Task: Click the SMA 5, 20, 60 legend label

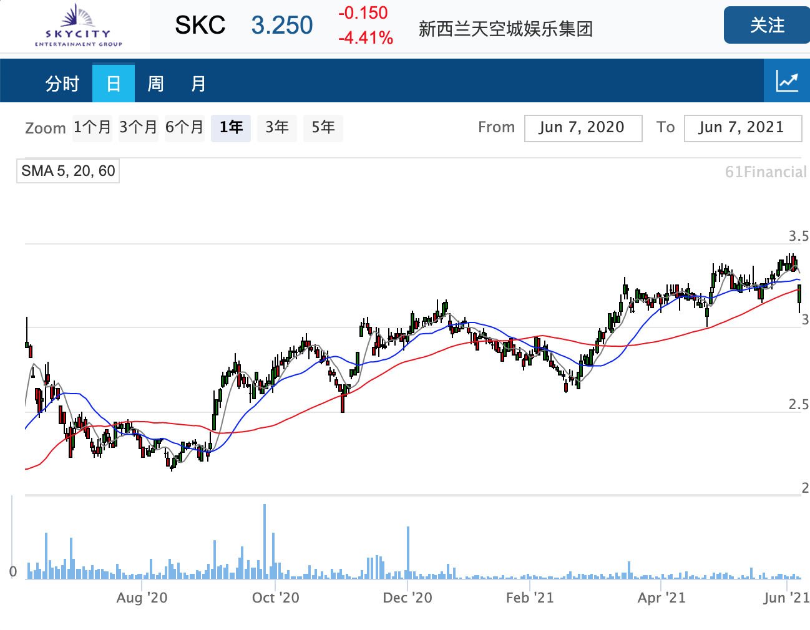Action: pyautogui.click(x=68, y=171)
